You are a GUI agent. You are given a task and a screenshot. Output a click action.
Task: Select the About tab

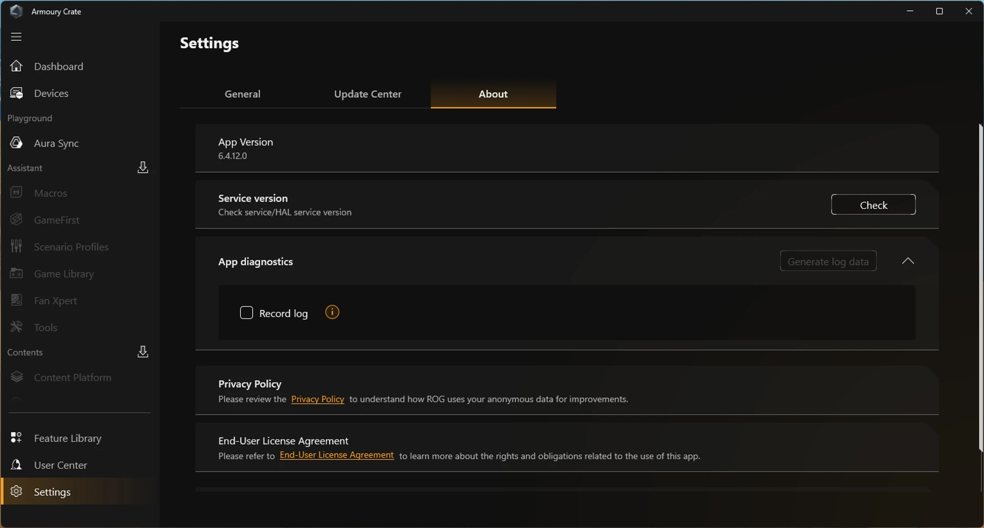[x=493, y=94]
